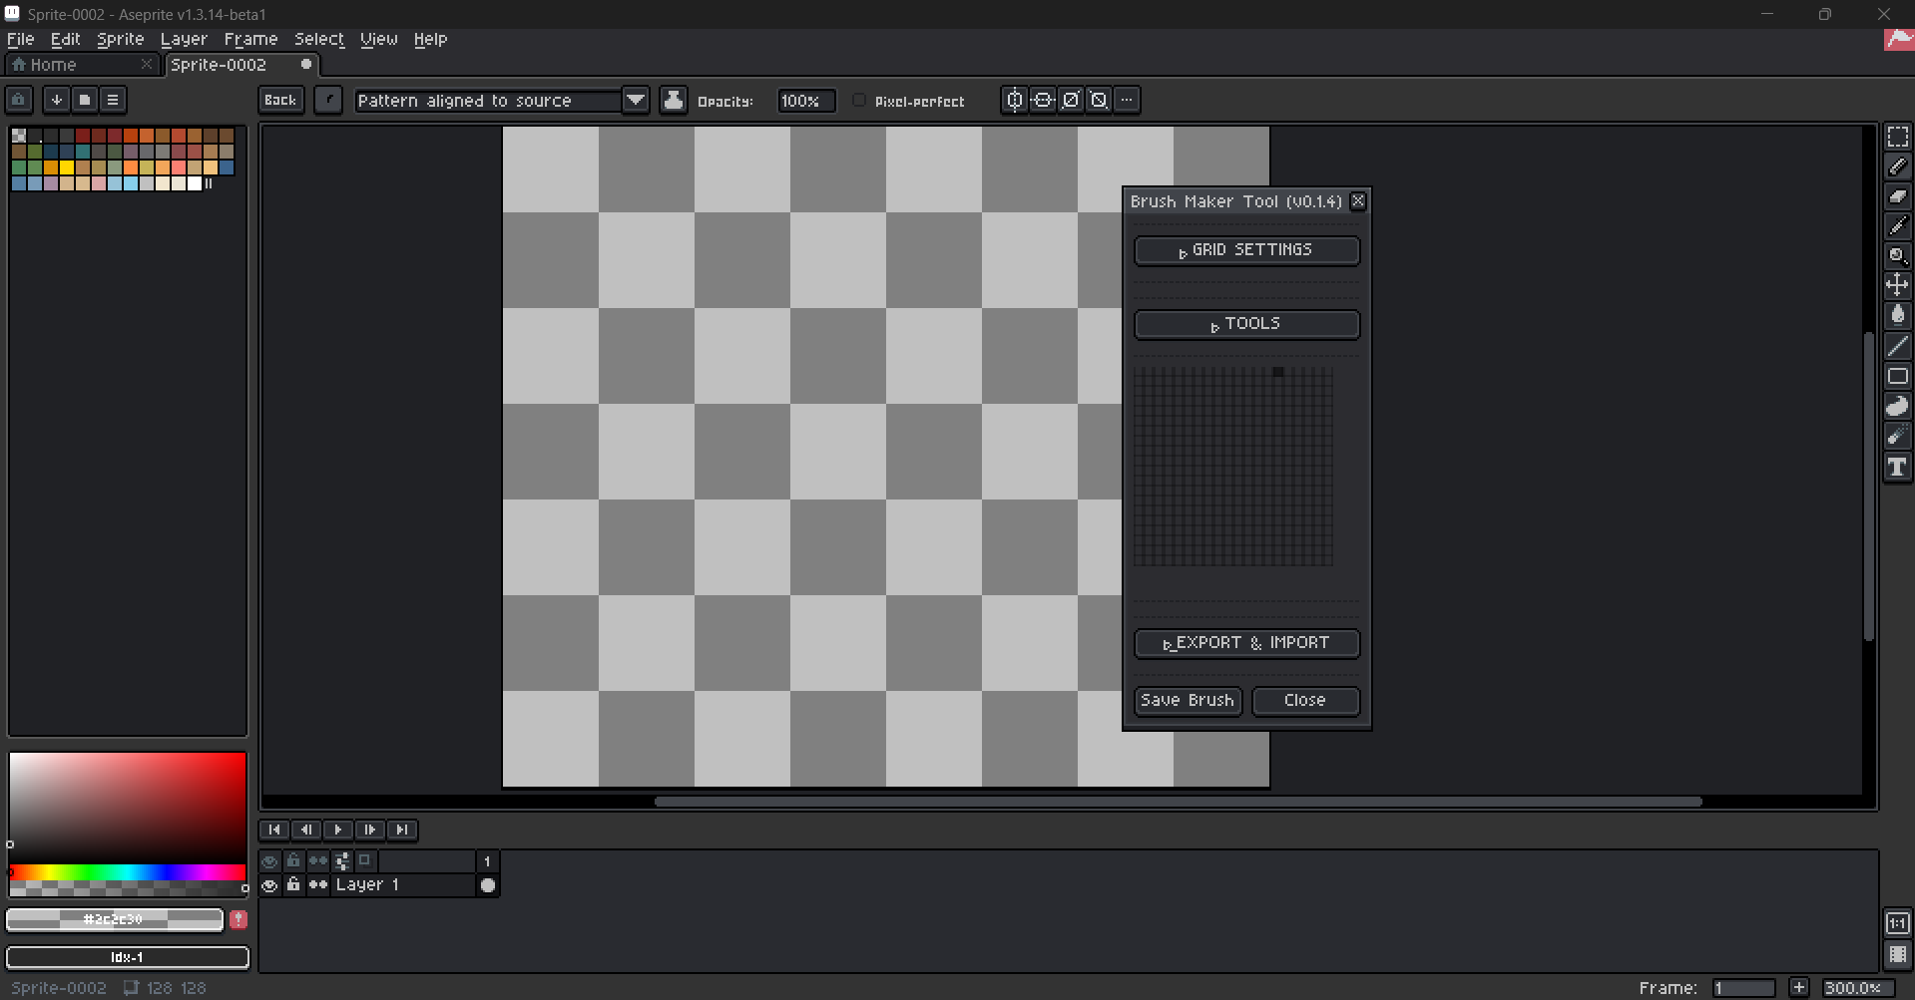This screenshot has width=1915, height=1000.
Task: Click the reverse diagonal symmetry icon
Action: 1099,100
